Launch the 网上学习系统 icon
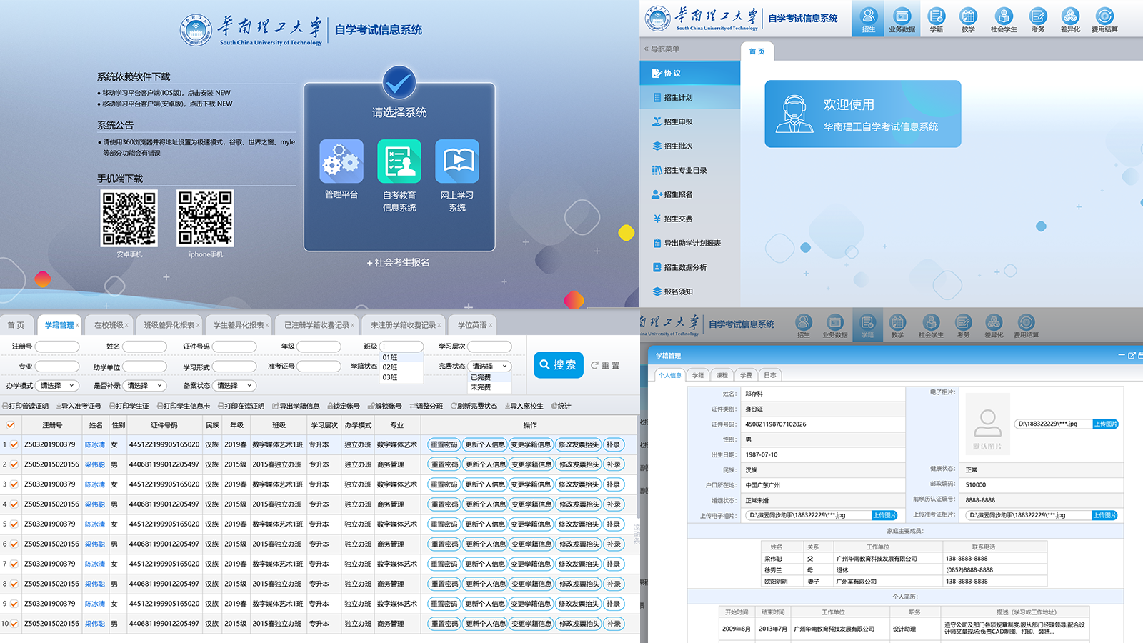Image resolution: width=1143 pixels, height=643 pixels. pyautogui.click(x=457, y=161)
